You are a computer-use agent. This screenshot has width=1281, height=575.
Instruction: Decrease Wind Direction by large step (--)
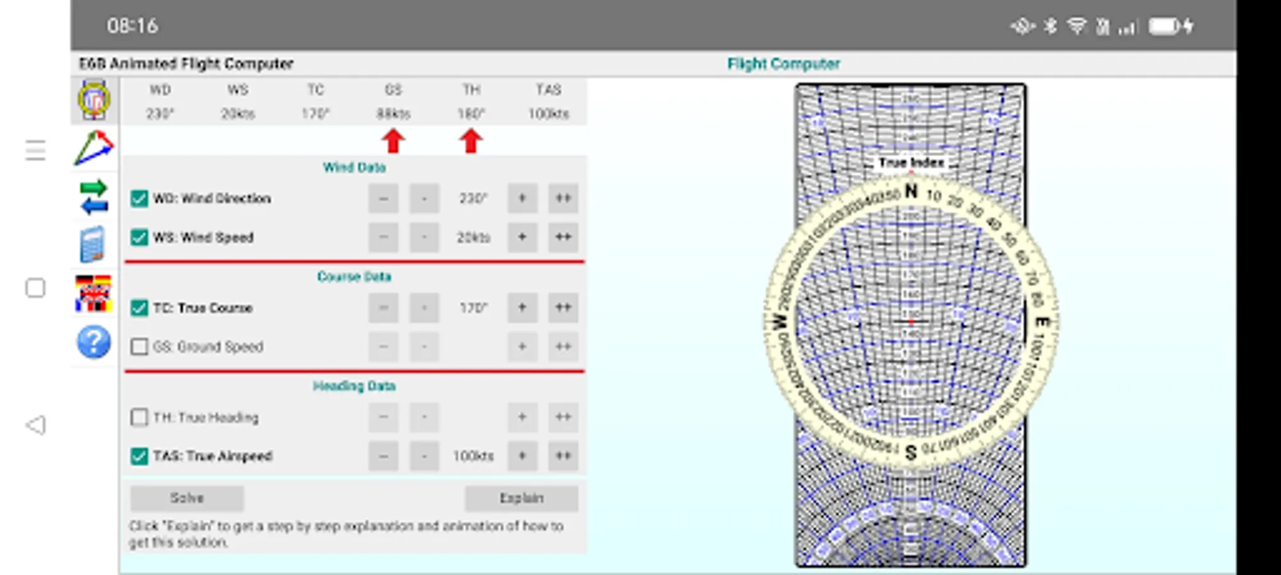tap(383, 199)
